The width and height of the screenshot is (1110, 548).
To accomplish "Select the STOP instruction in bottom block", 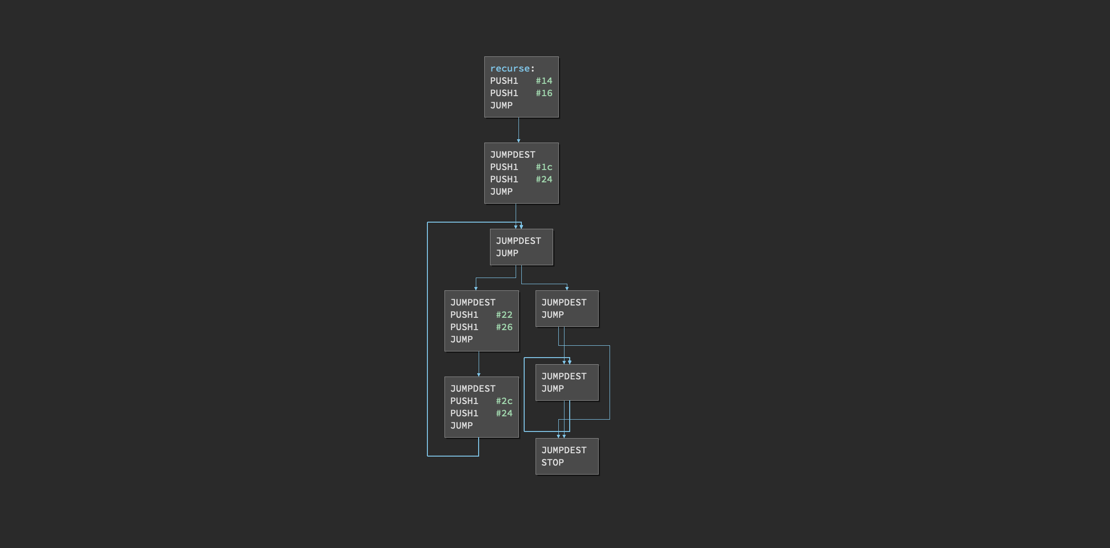I will point(552,463).
